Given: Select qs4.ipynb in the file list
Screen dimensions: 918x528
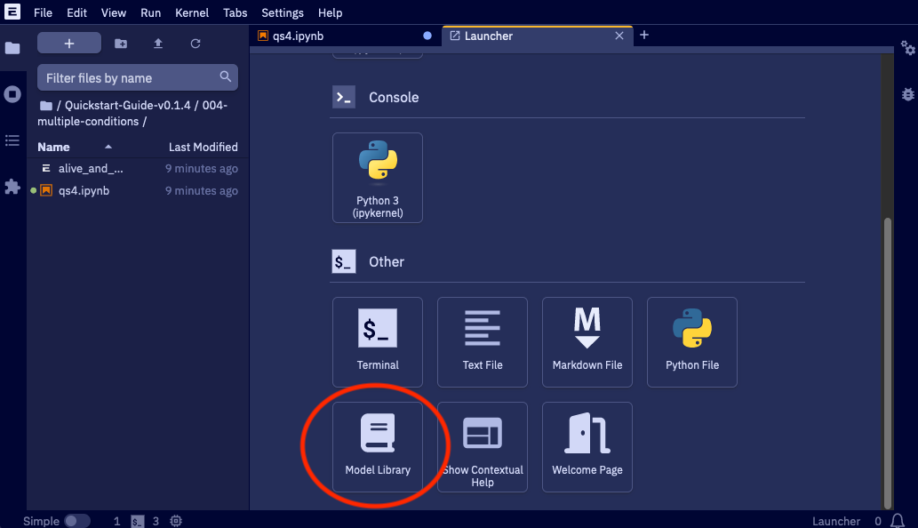Looking at the screenshot, I should coord(138,191).
